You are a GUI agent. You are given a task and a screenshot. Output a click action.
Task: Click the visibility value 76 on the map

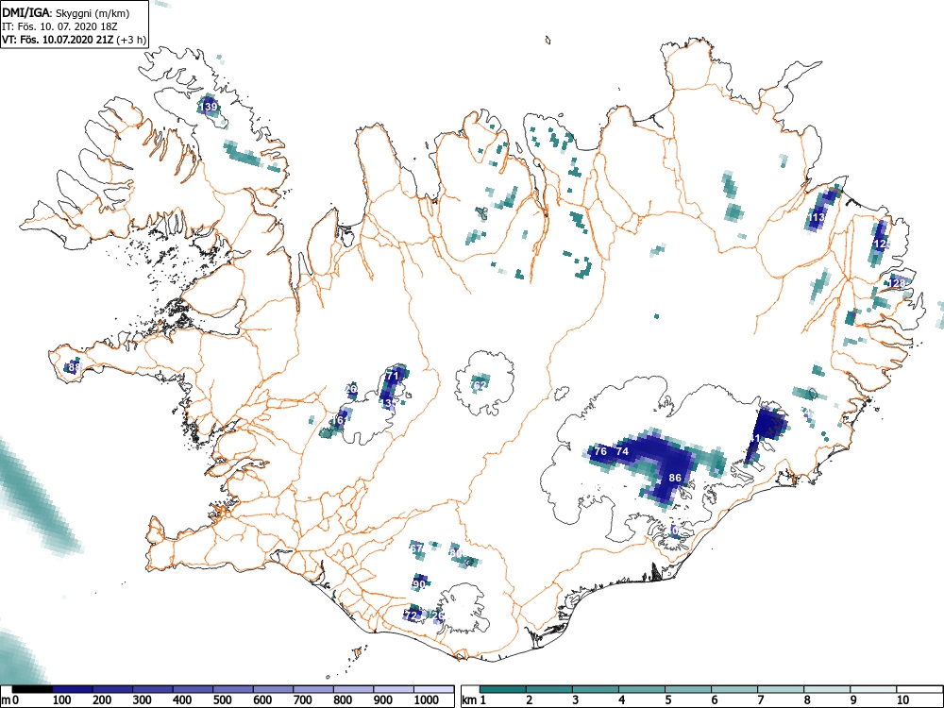pos(600,451)
